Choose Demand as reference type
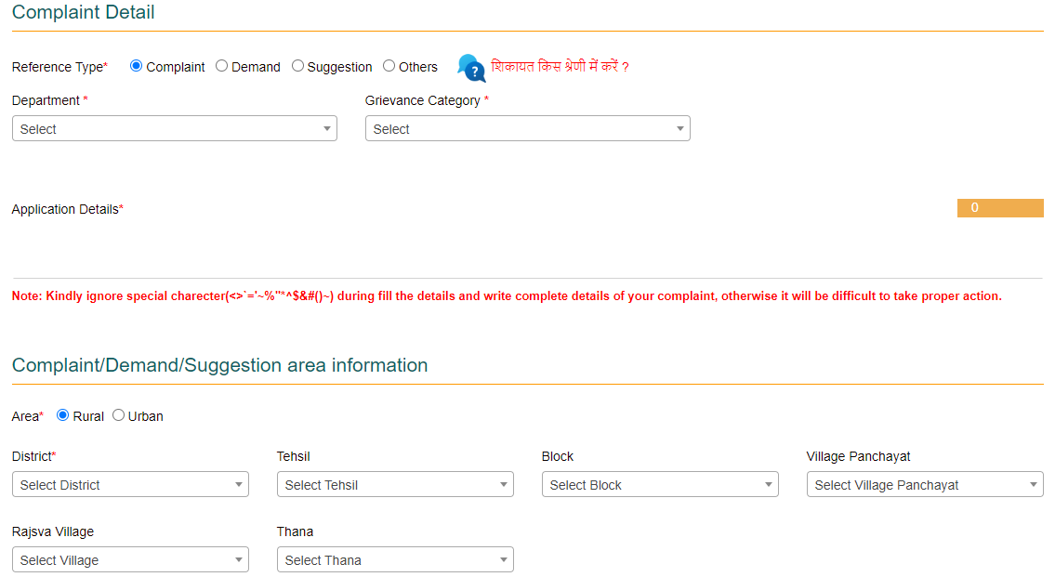Viewport: 1055px width, 577px height. click(221, 66)
